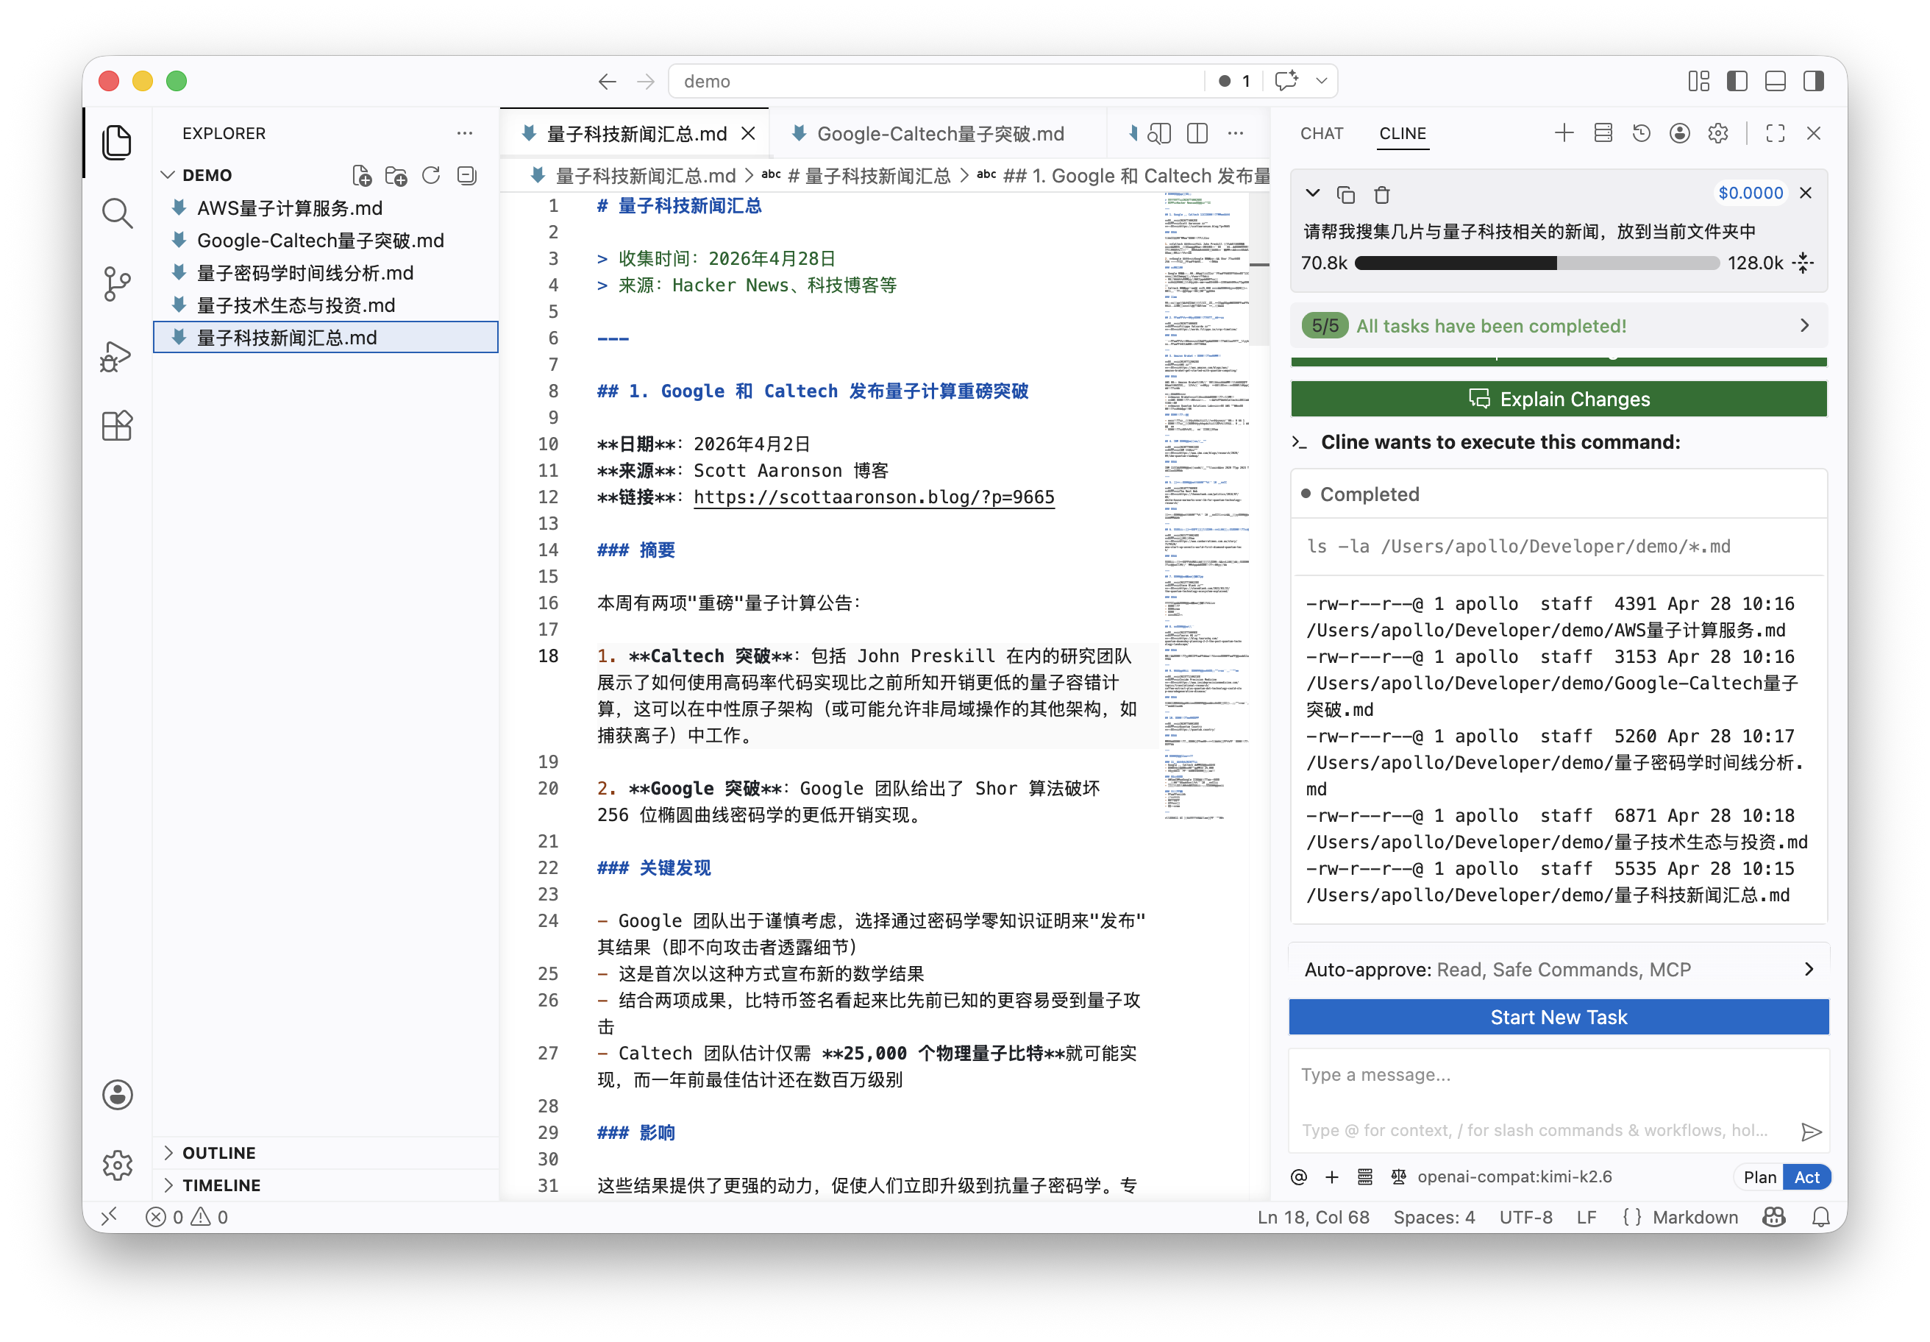The height and width of the screenshot is (1342, 1930).
Task: Click the $0.0000 cost badge
Action: (x=1750, y=193)
